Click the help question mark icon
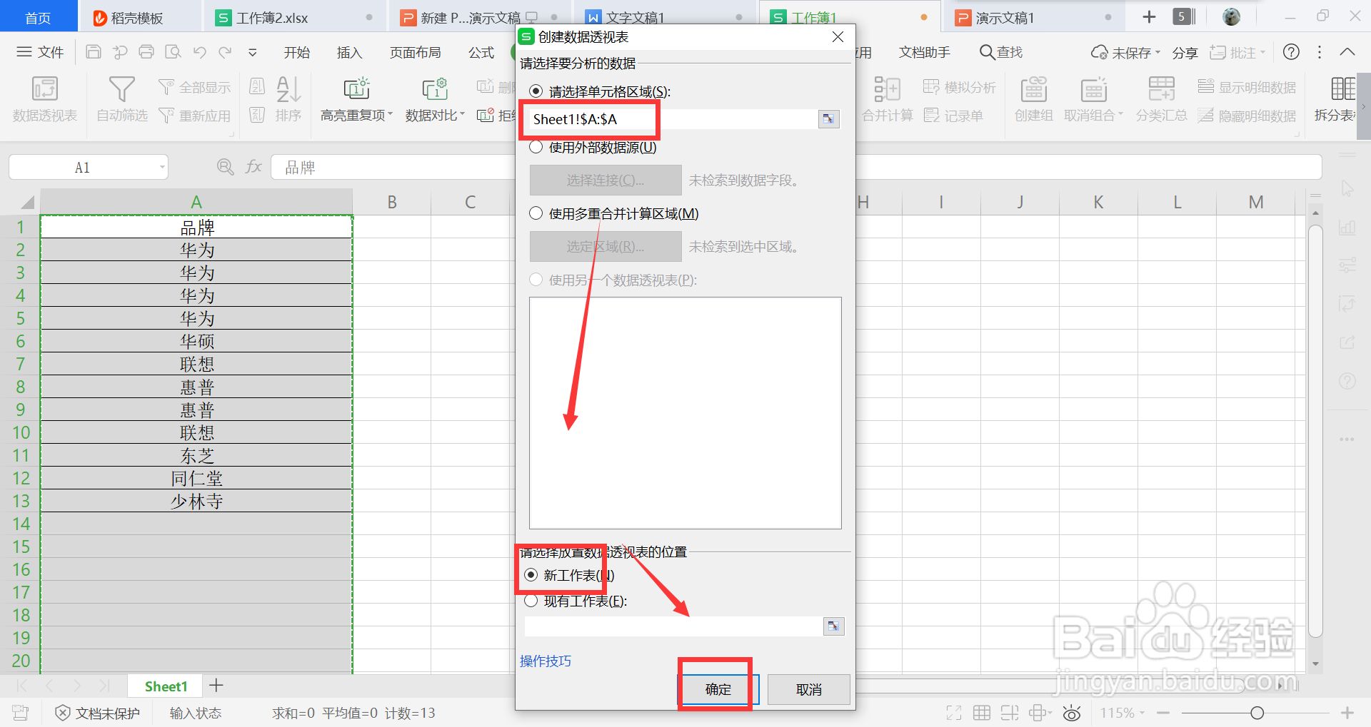Image resolution: width=1371 pixels, height=727 pixels. (1291, 52)
